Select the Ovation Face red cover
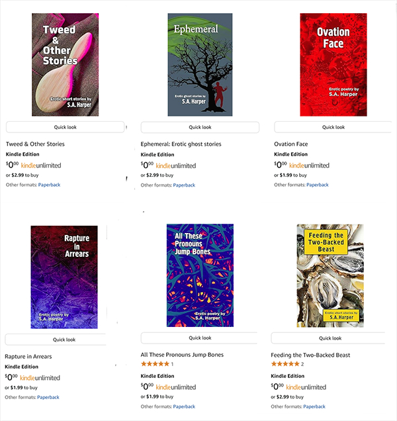This screenshot has height=421, width=397. tap(333, 65)
